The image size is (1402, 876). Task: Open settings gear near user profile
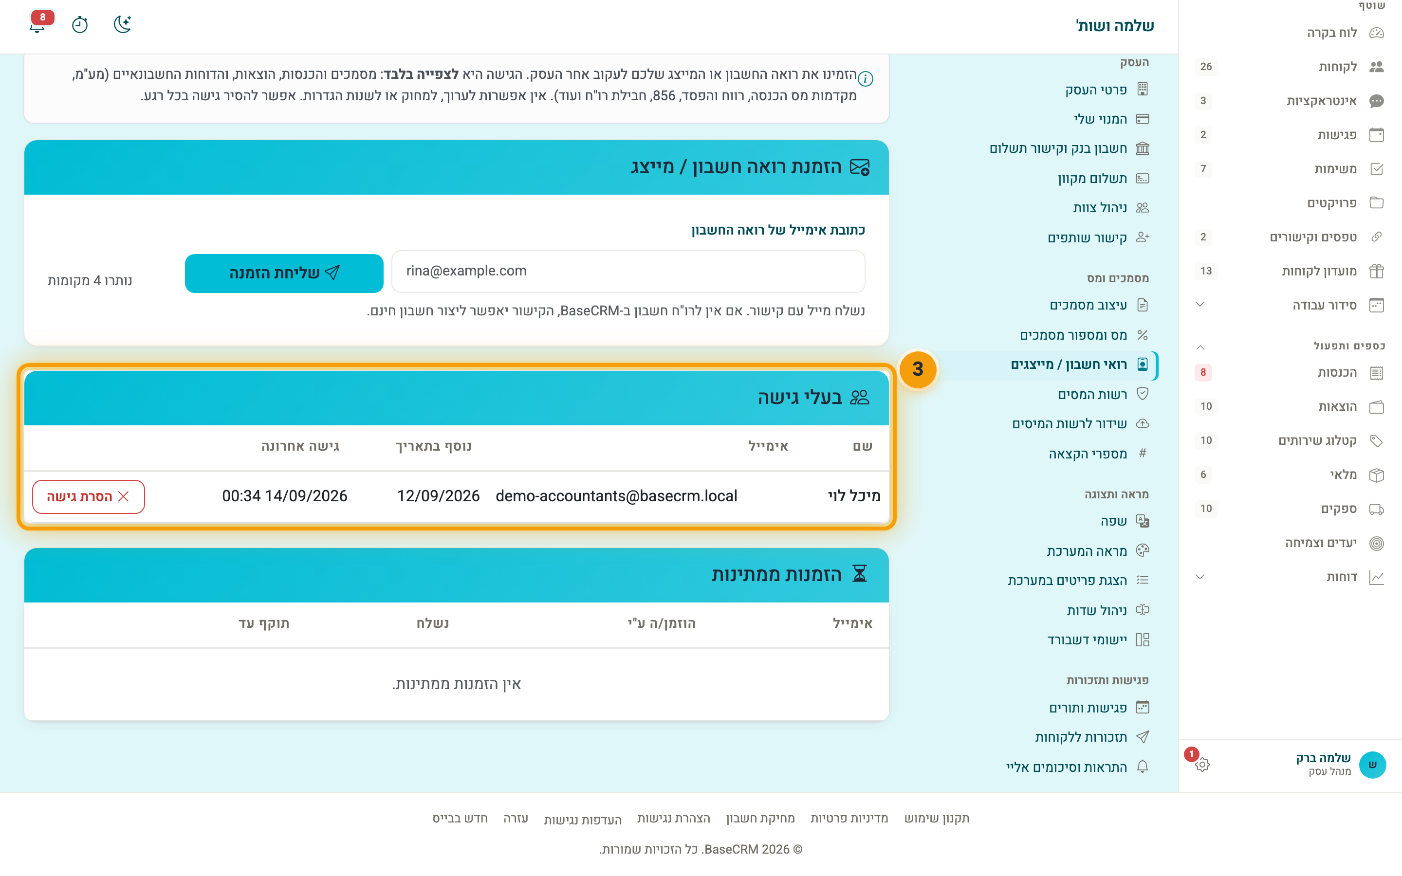[x=1202, y=764]
